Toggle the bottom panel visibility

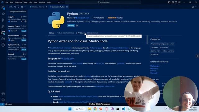pos(173,2)
